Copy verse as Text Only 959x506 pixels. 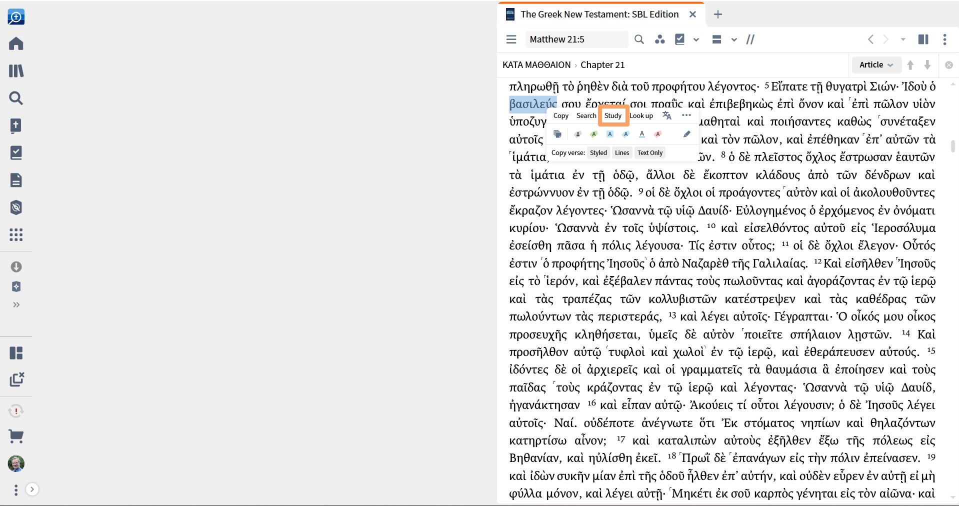click(650, 153)
